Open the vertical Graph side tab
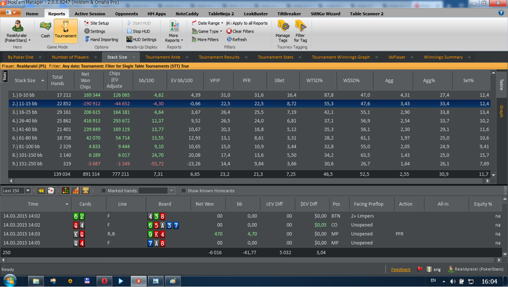Screen dimensions: 508x287 pos(501,111)
